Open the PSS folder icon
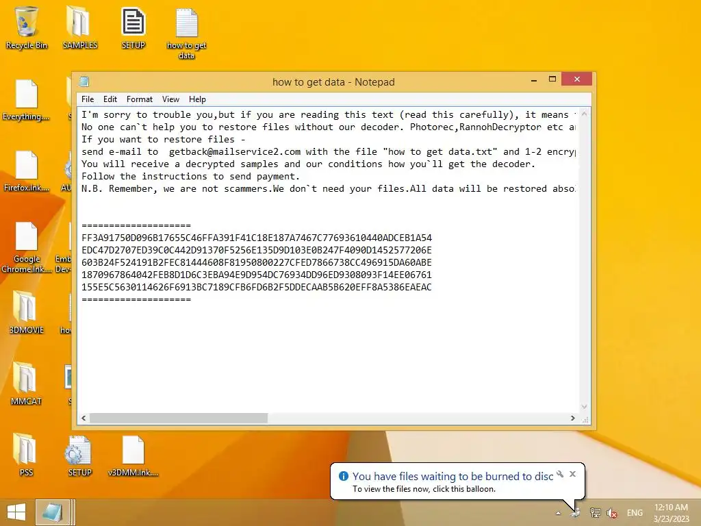This screenshot has height=526, width=701. tap(27, 455)
